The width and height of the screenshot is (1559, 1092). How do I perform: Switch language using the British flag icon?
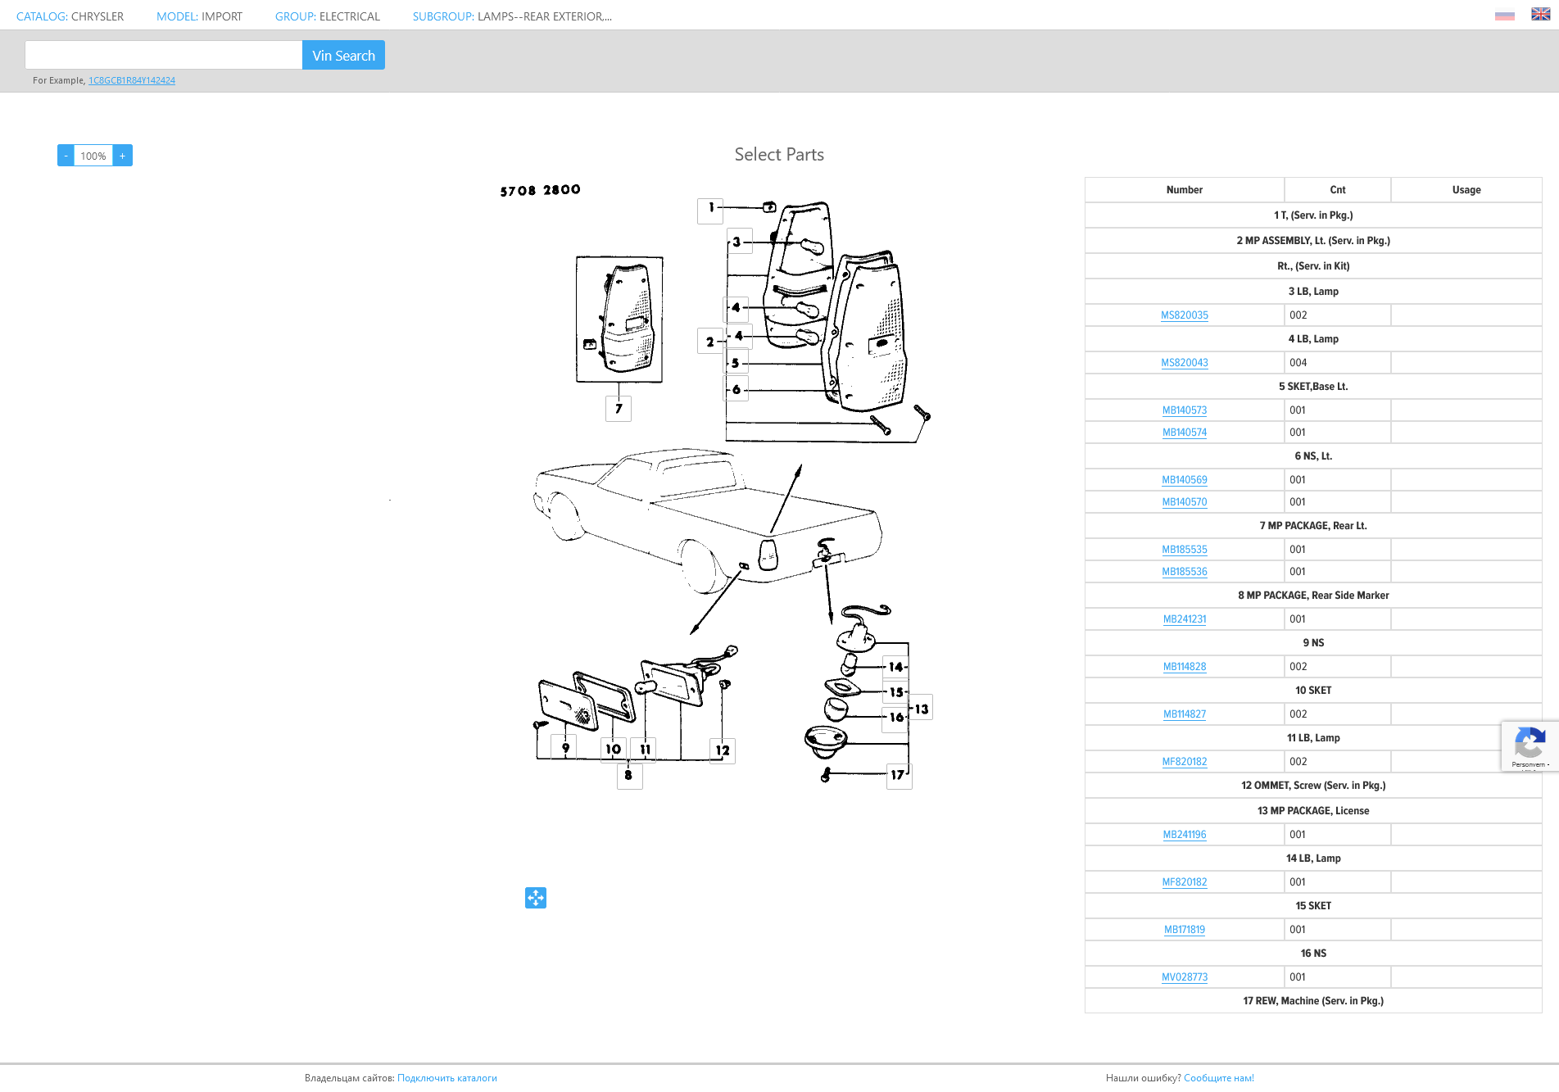click(1540, 15)
